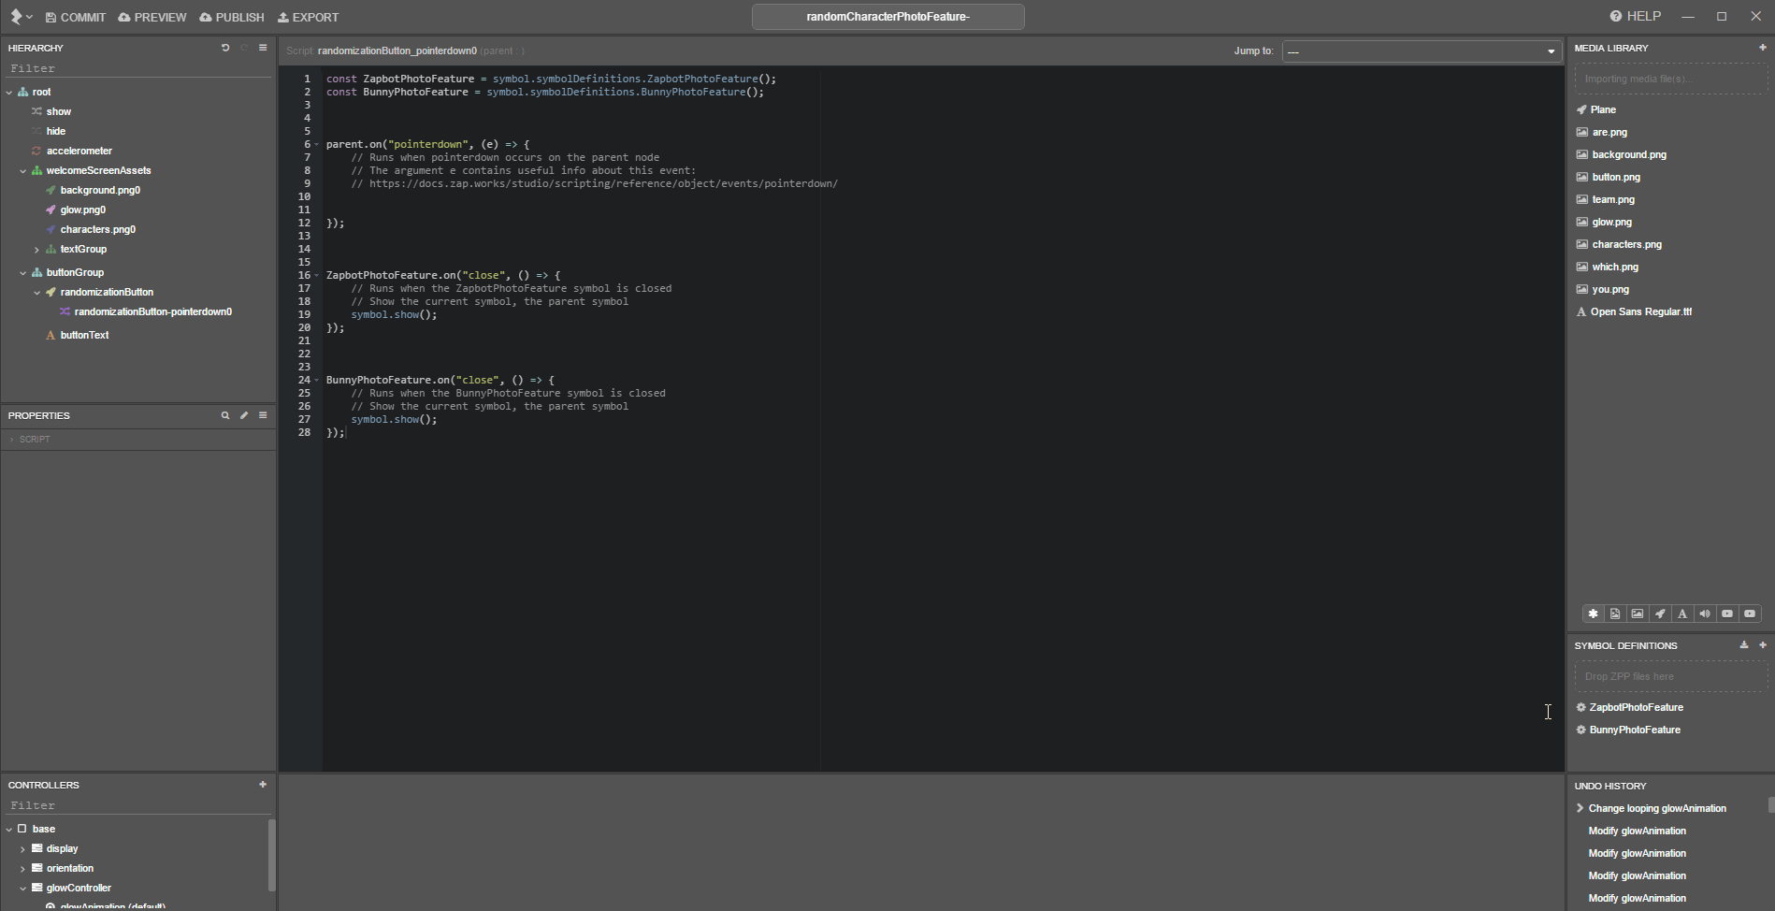
Task: Select characters.png in the media library
Action: click(x=1626, y=244)
